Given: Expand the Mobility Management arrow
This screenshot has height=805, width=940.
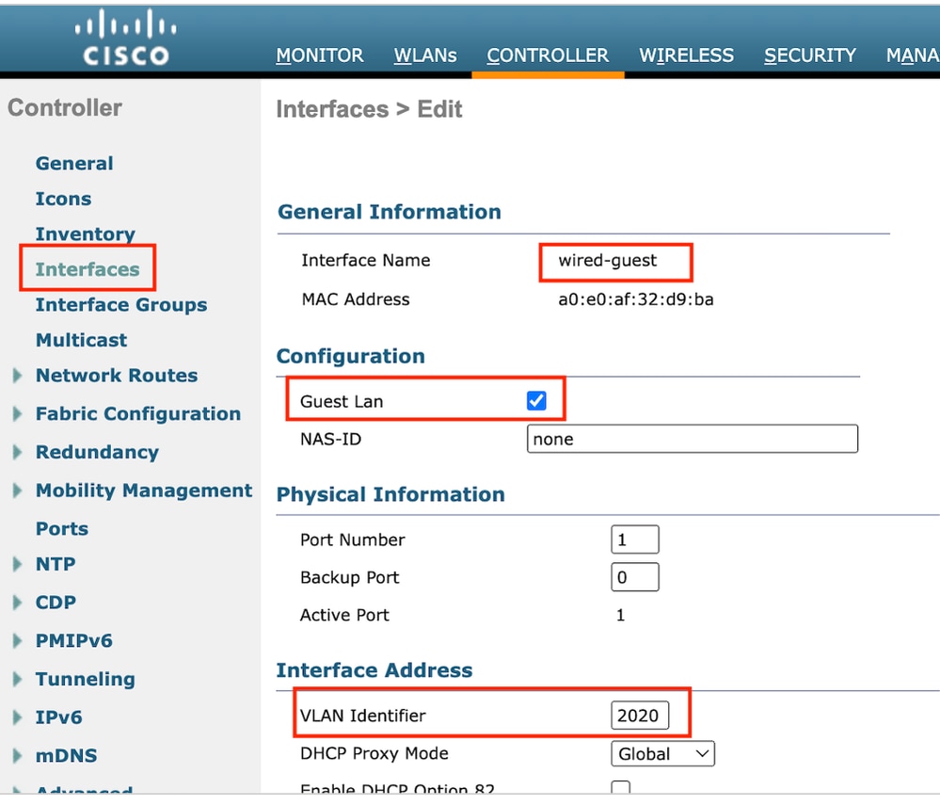Looking at the screenshot, I should coord(17,491).
